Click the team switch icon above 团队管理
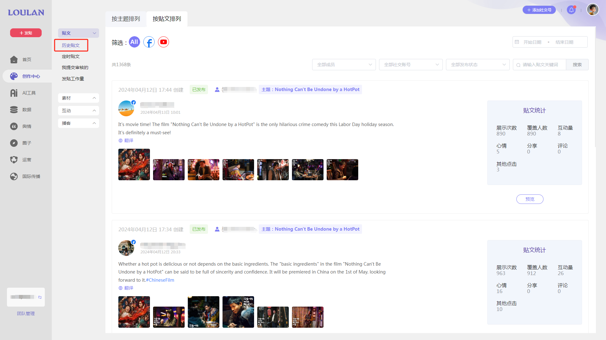 (x=40, y=297)
